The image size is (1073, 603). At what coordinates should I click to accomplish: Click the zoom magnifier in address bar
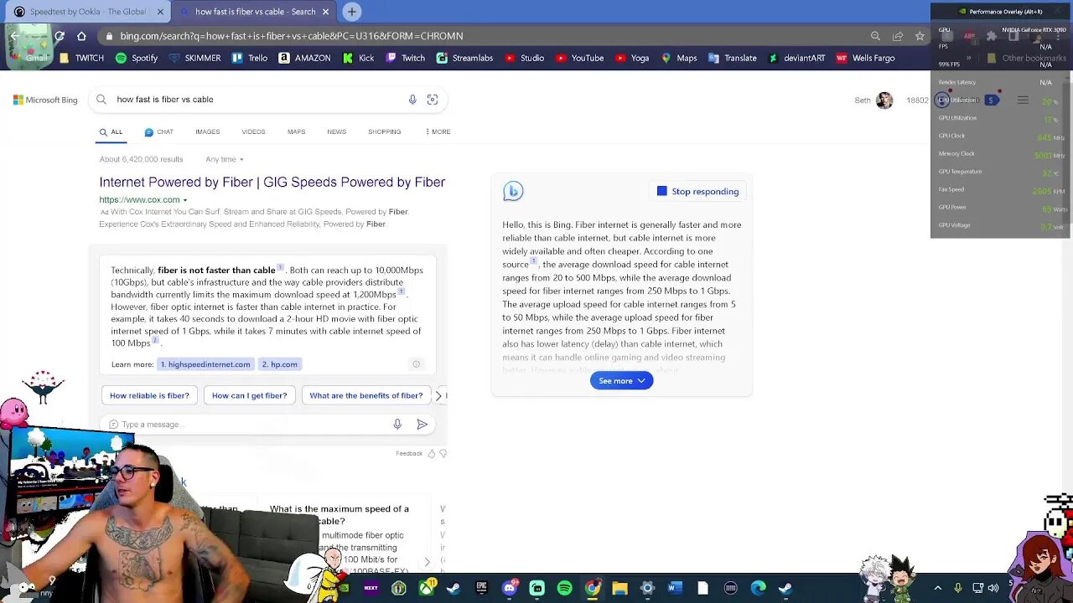875,36
